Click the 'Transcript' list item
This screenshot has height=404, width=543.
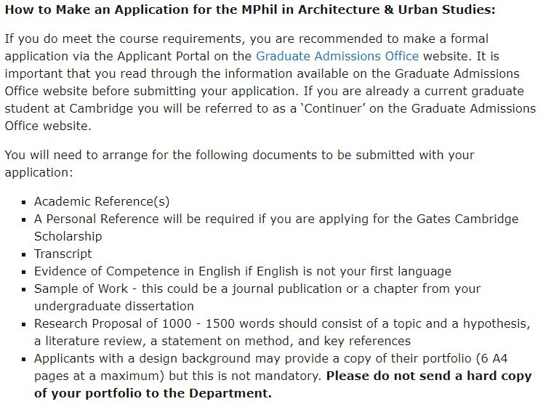click(63, 254)
